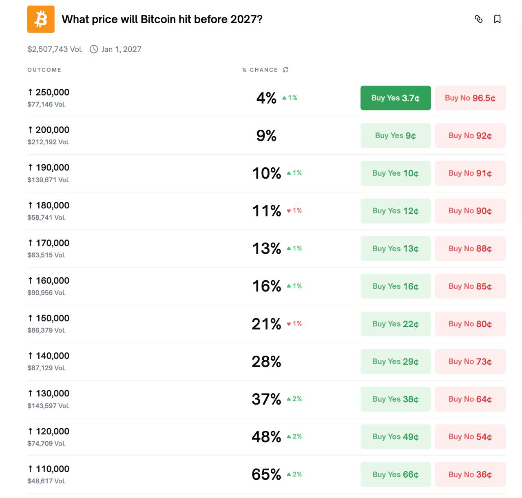Select Buy Yes 9¢ on 200,000 outcome

click(x=395, y=135)
